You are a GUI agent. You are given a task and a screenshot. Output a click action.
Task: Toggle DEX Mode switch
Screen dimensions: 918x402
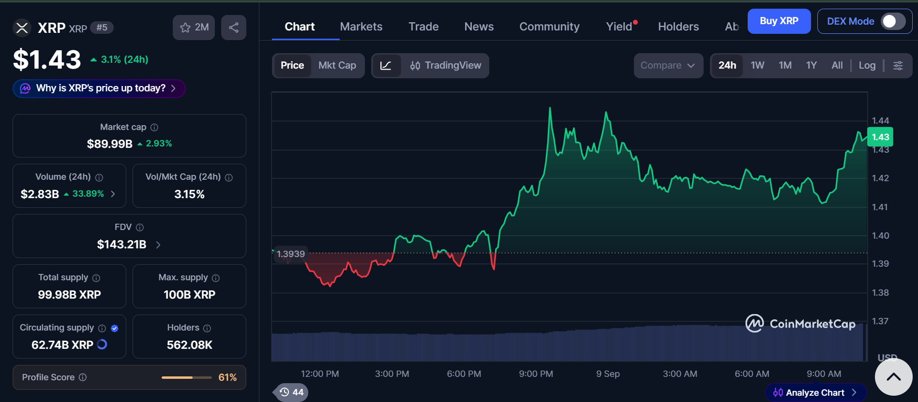893,21
